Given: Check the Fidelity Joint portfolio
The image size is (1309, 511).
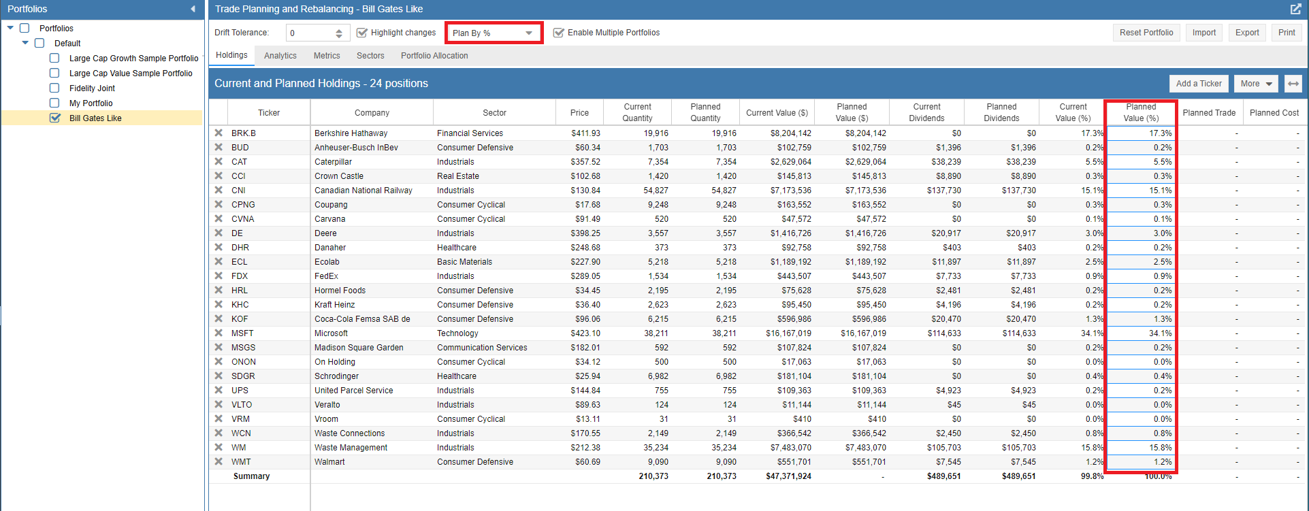Looking at the screenshot, I should point(54,88).
